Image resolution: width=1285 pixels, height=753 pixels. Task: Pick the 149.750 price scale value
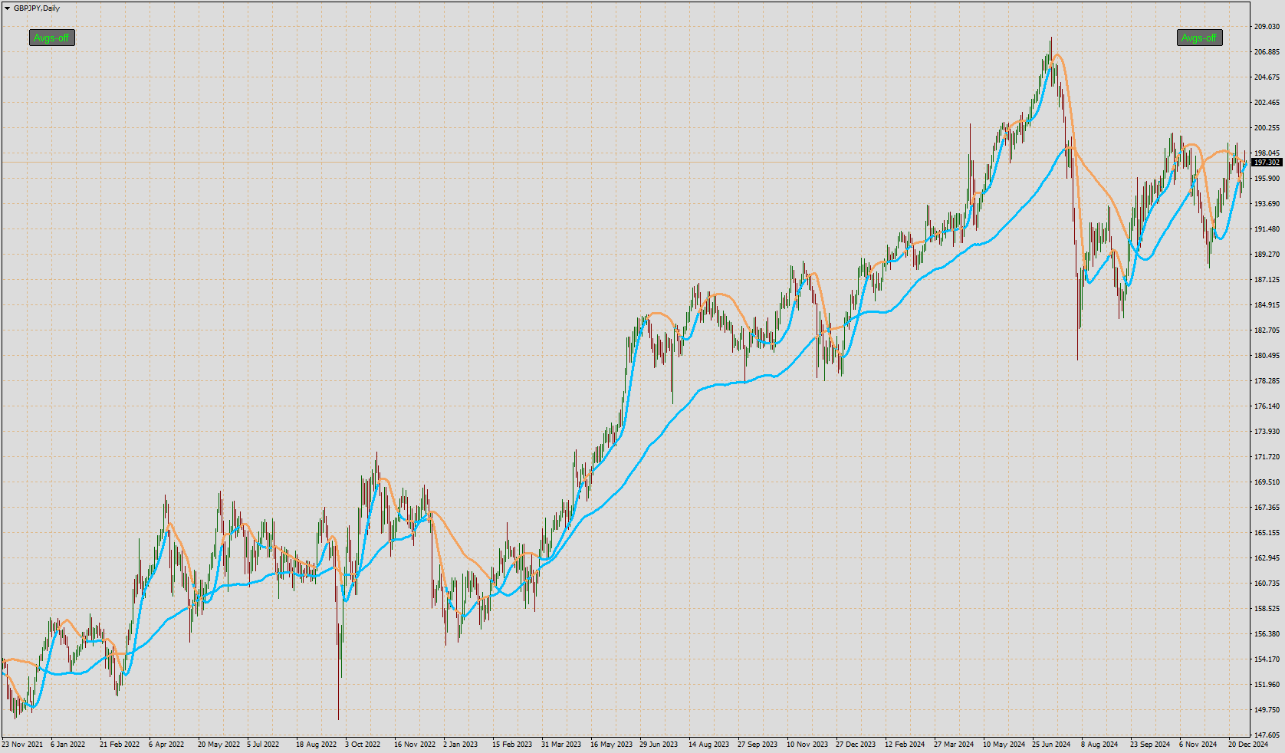pos(1267,710)
